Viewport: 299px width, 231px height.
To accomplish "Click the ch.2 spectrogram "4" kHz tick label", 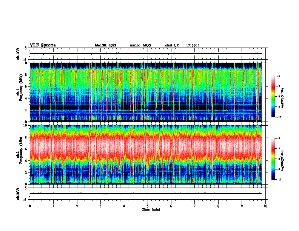I will pyautogui.click(x=26, y=161).
